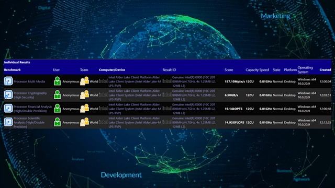Click the Intel logo beside Multi-Media row result ID

click(x=167, y=81)
